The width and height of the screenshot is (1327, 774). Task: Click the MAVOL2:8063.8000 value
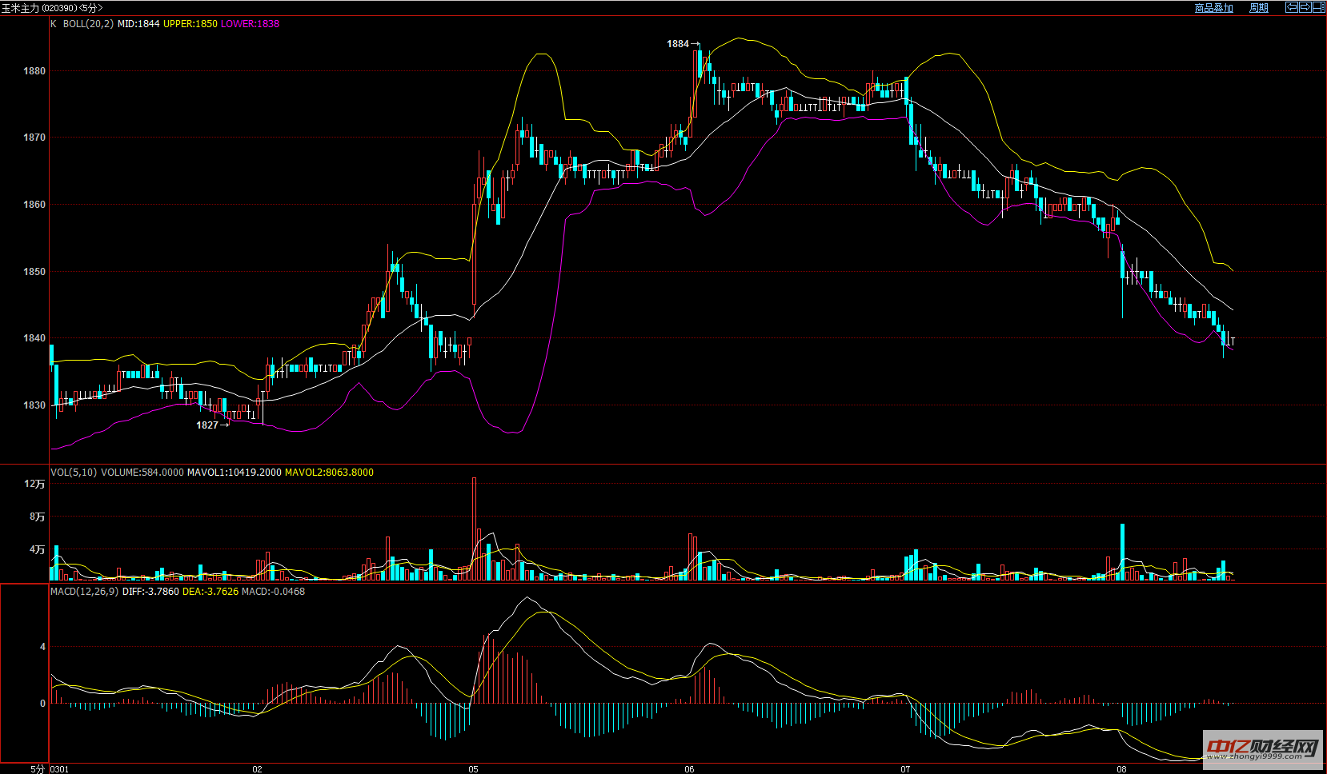[x=329, y=473]
